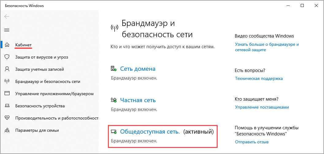324x154 pixels.
Task: Click the domain network building icon
Action: [x=114, y=69]
